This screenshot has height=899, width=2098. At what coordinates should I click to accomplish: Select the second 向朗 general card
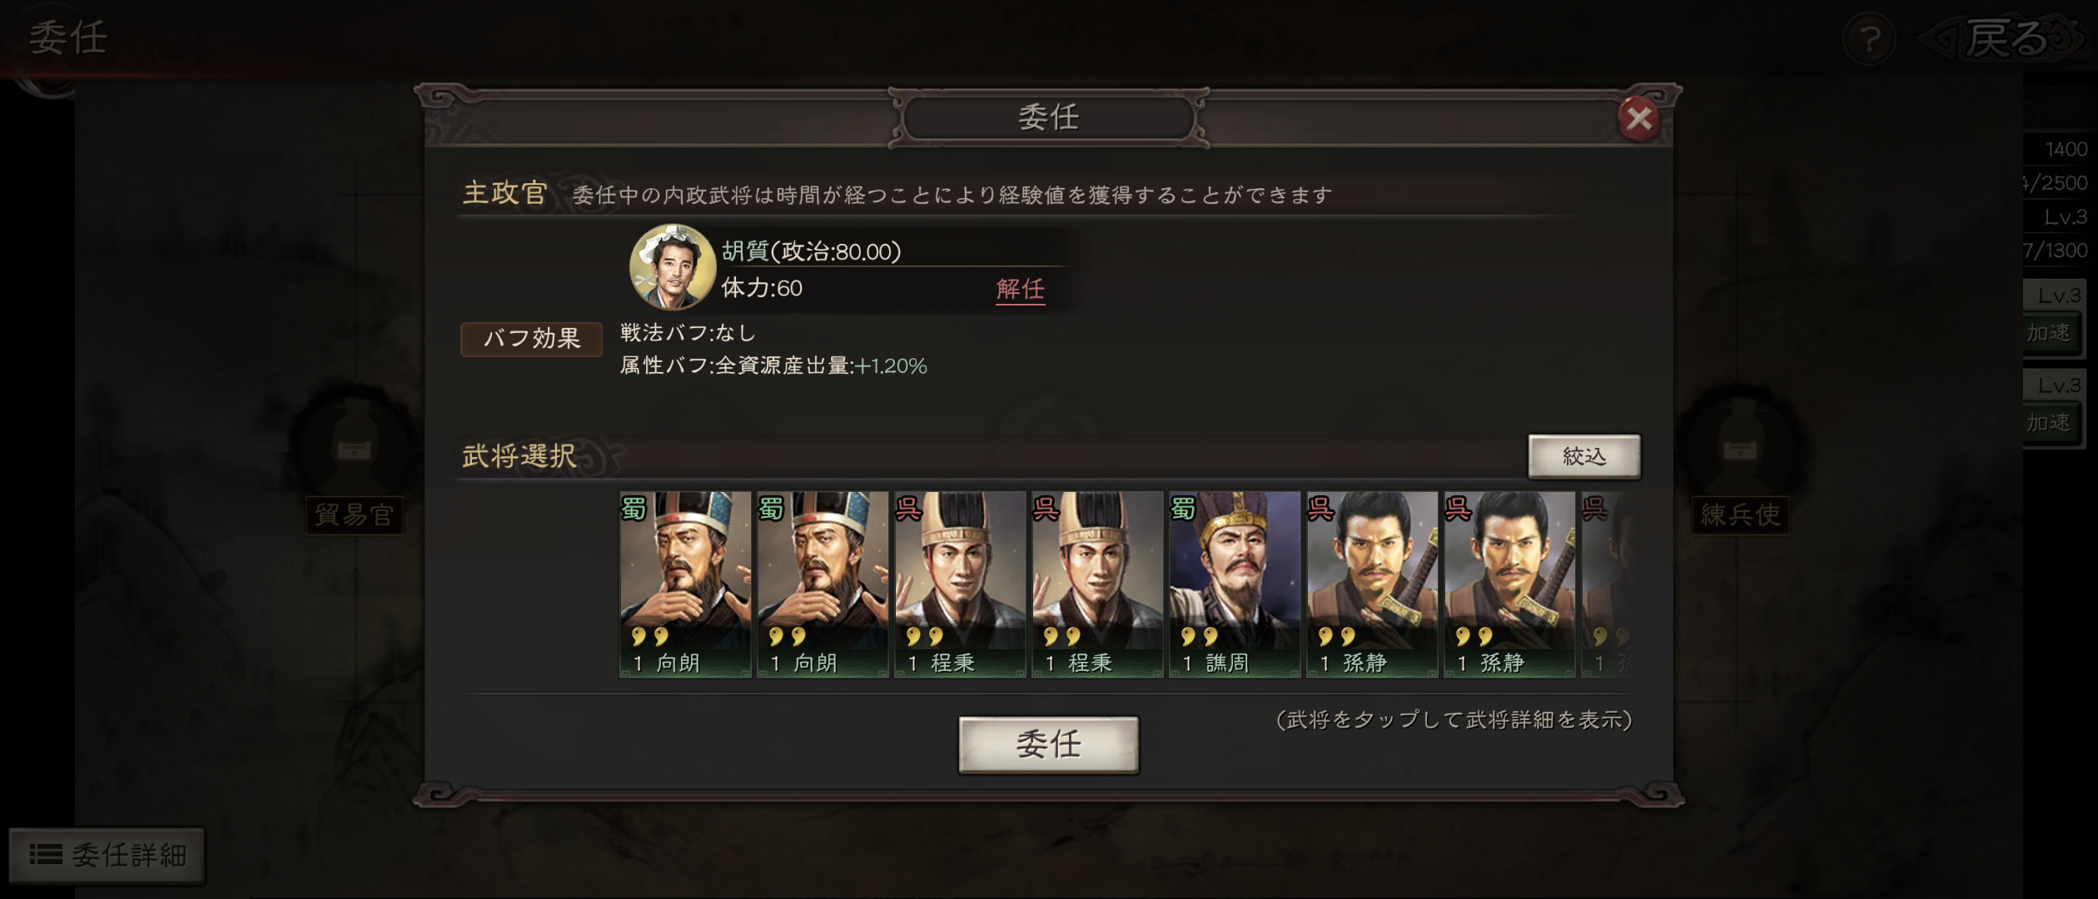tap(823, 584)
